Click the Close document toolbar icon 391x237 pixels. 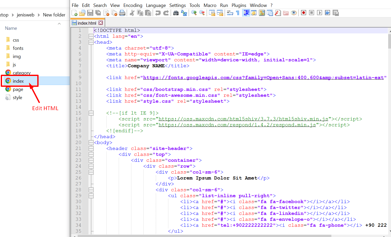106,13
